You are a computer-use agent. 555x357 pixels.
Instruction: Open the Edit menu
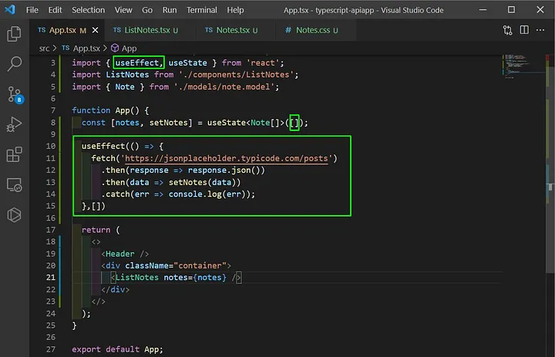click(55, 10)
